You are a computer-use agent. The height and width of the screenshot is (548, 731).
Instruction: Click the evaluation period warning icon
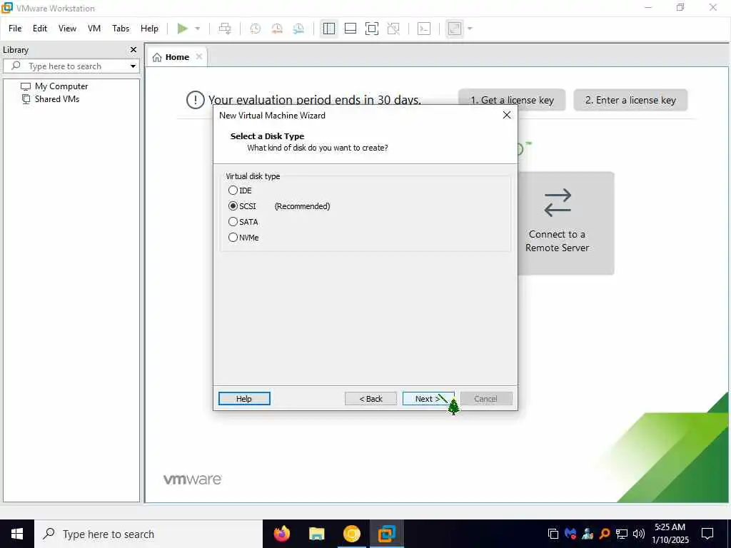coord(196,100)
